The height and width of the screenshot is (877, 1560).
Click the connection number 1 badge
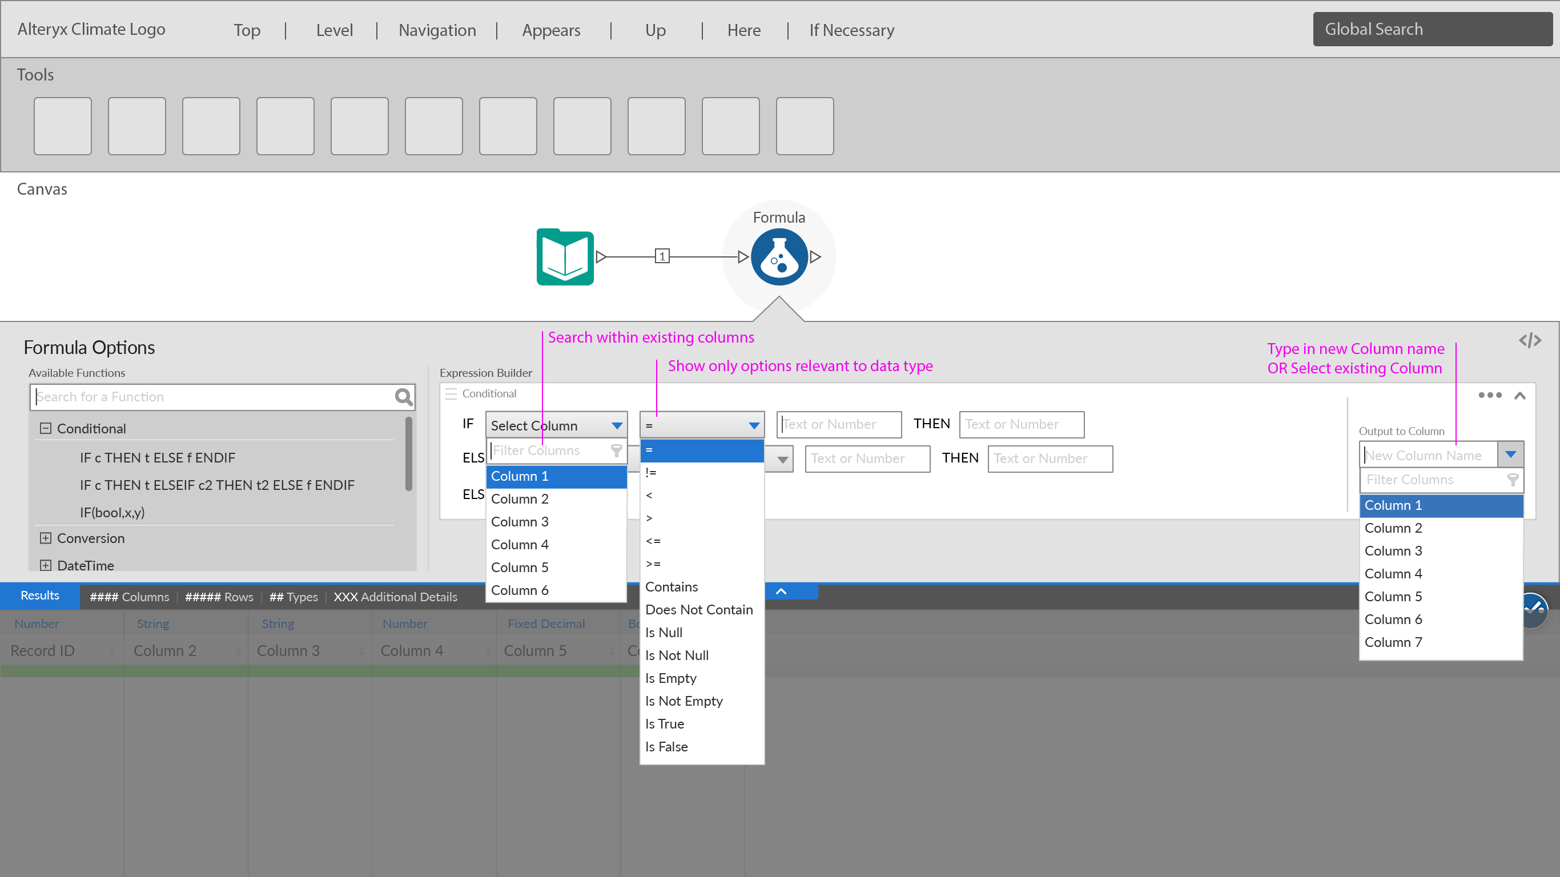point(662,256)
